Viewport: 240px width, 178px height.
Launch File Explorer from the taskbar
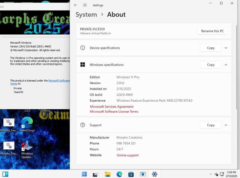click(107, 174)
